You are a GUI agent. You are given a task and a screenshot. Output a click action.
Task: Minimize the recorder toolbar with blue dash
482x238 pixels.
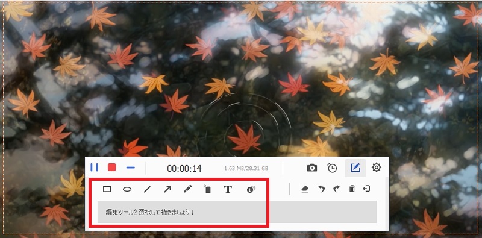coord(131,168)
